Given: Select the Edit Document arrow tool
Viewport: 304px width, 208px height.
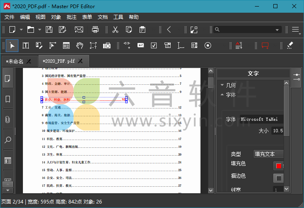Looking at the screenshot, I should (x=12, y=45).
